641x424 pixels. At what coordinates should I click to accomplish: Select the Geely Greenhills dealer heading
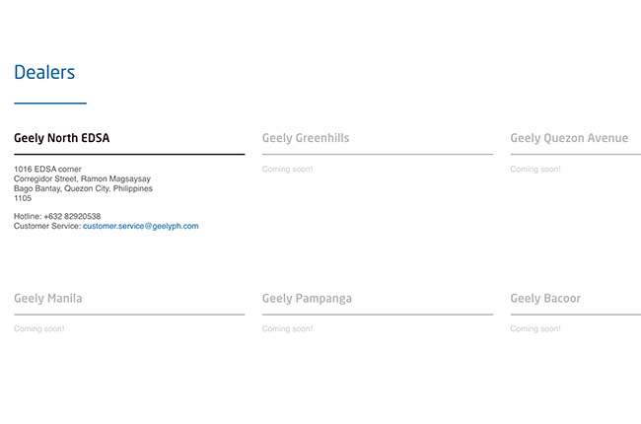(306, 138)
